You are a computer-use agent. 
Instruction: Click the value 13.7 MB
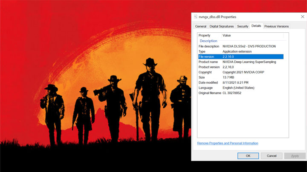(x=228, y=77)
